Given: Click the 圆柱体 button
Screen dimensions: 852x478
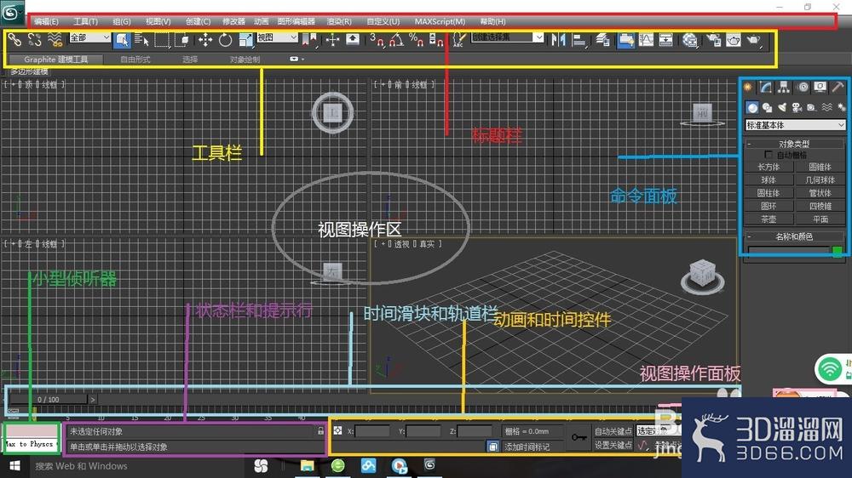Looking at the screenshot, I should (769, 192).
